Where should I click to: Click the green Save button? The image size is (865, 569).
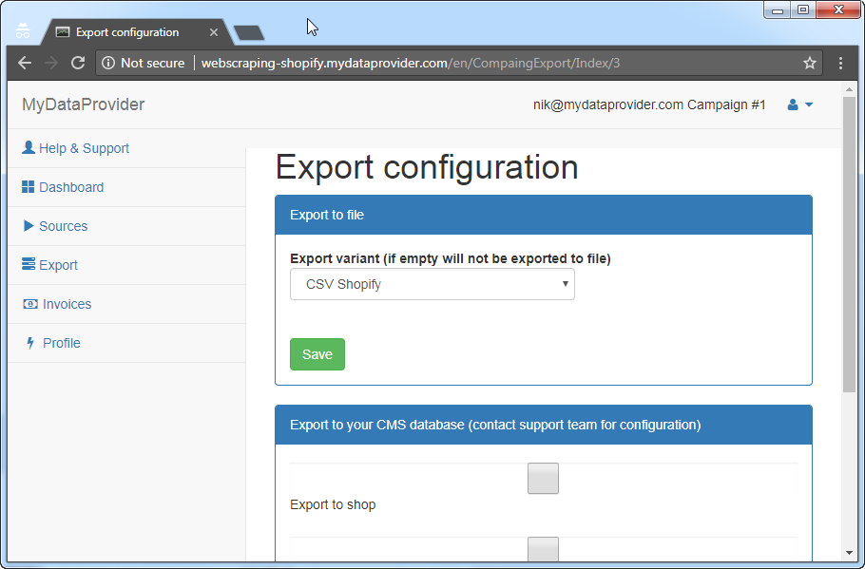317,354
